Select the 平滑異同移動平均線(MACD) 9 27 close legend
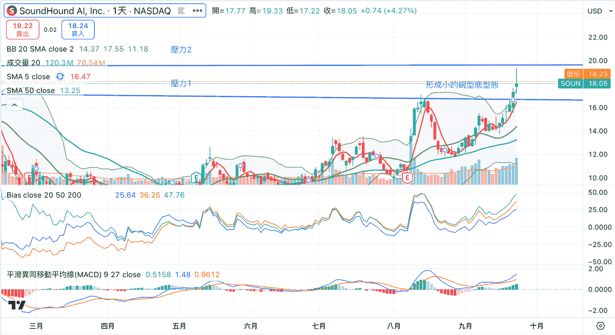This screenshot has height=335, width=615. [x=74, y=275]
